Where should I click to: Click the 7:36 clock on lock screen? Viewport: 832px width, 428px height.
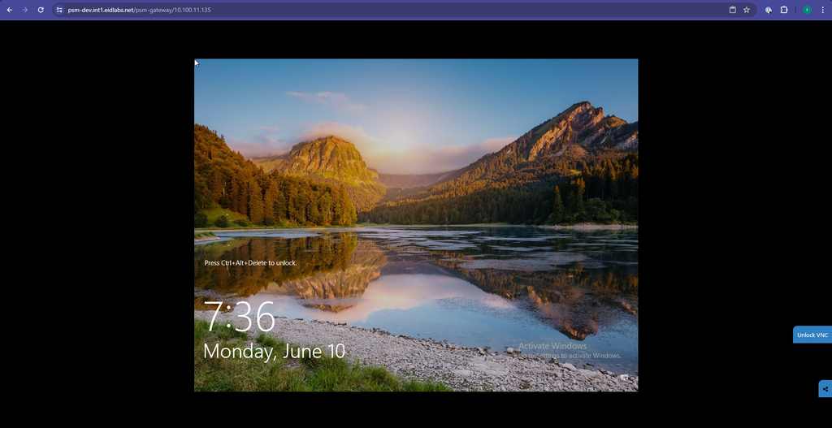click(x=239, y=316)
